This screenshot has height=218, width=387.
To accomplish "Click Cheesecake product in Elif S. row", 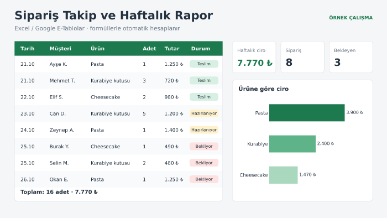I will [x=106, y=97].
